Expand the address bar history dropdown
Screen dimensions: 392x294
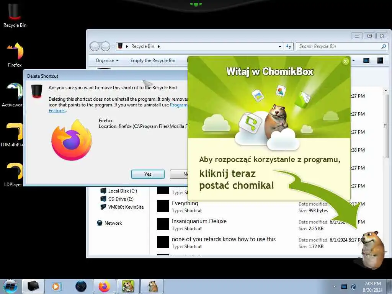point(280,46)
